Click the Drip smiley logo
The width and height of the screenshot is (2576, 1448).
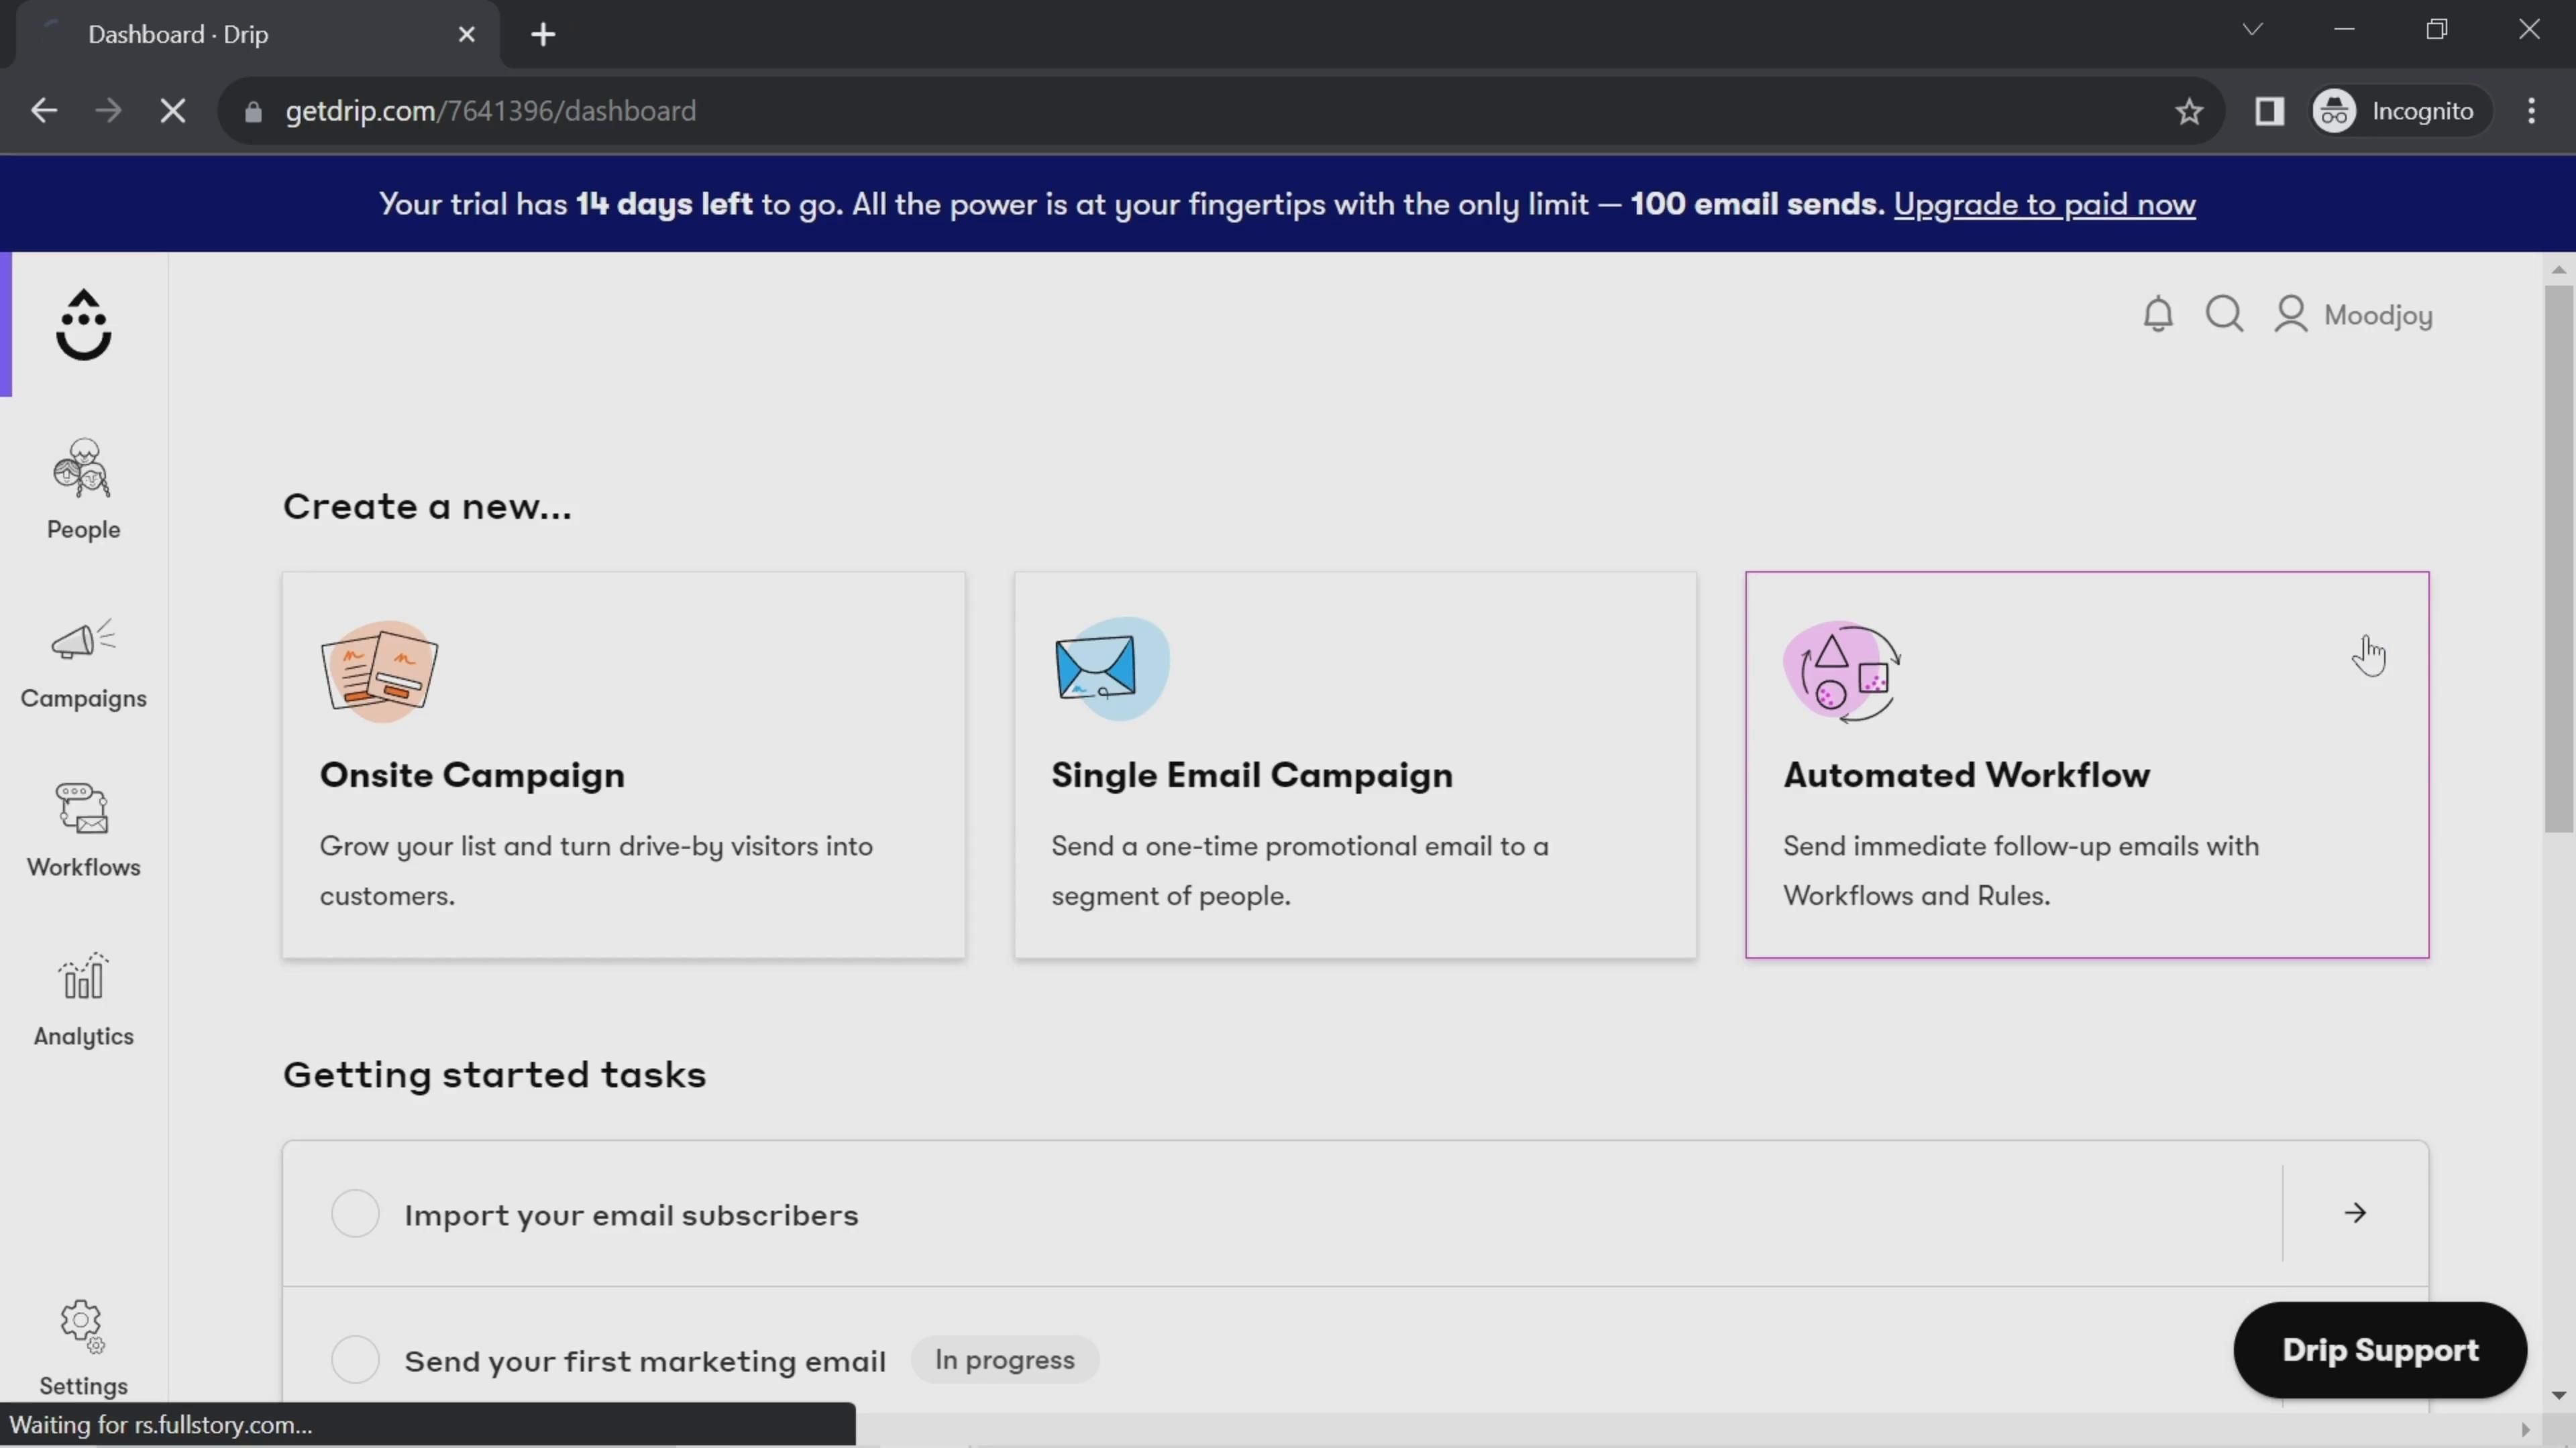coord(83,324)
